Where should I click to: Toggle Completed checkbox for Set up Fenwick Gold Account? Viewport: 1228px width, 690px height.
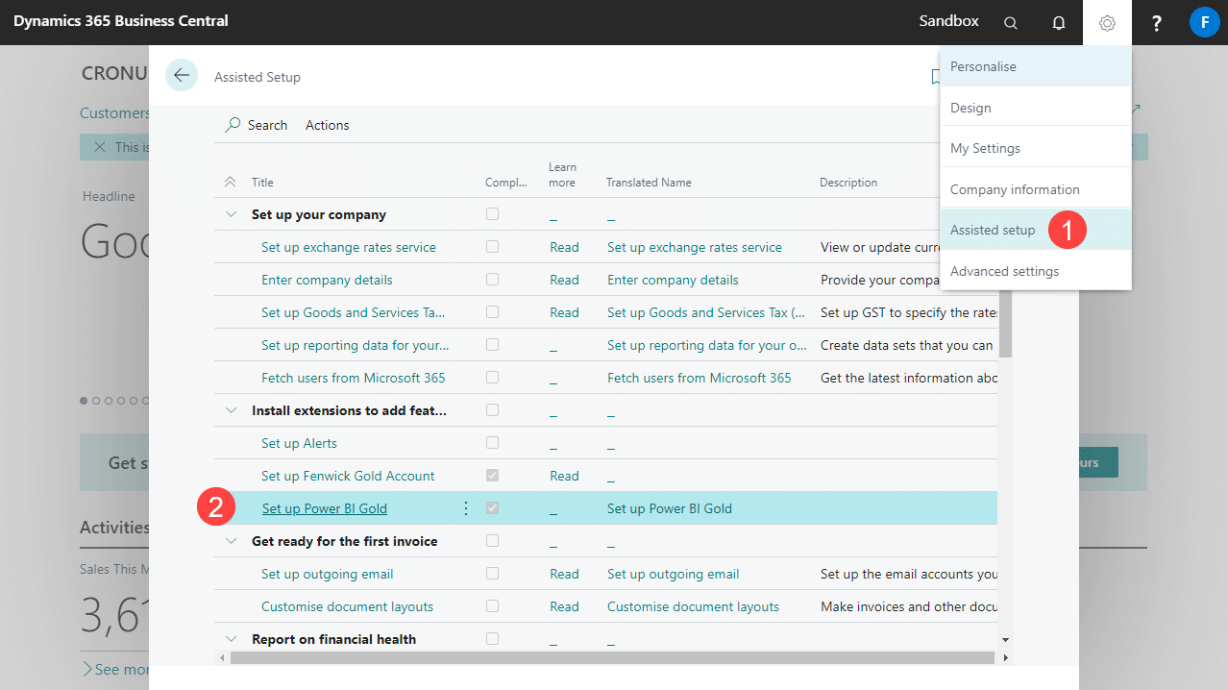[x=492, y=476]
